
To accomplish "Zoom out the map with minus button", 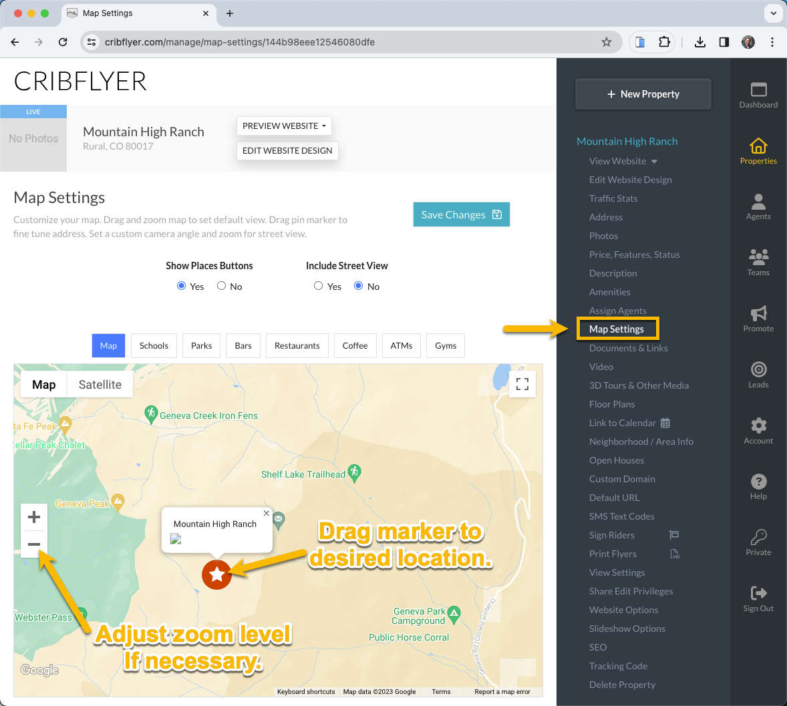I will click(x=34, y=544).
